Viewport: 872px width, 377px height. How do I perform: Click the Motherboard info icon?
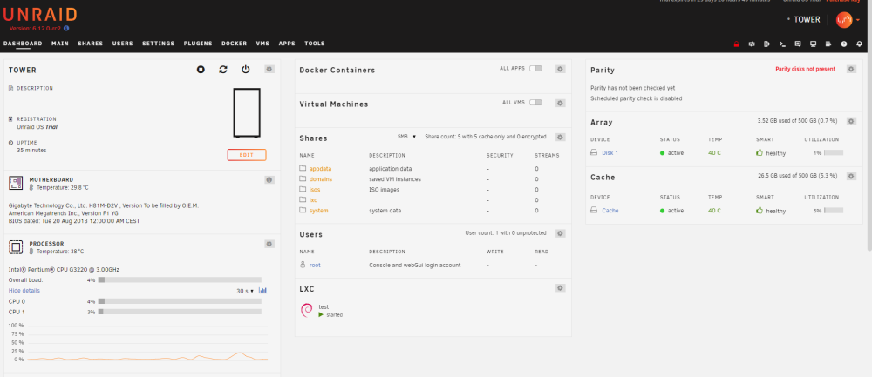tap(269, 180)
